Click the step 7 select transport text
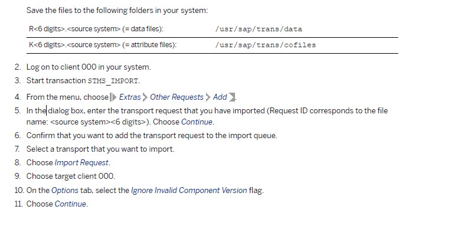454x229 pixels. [100, 149]
